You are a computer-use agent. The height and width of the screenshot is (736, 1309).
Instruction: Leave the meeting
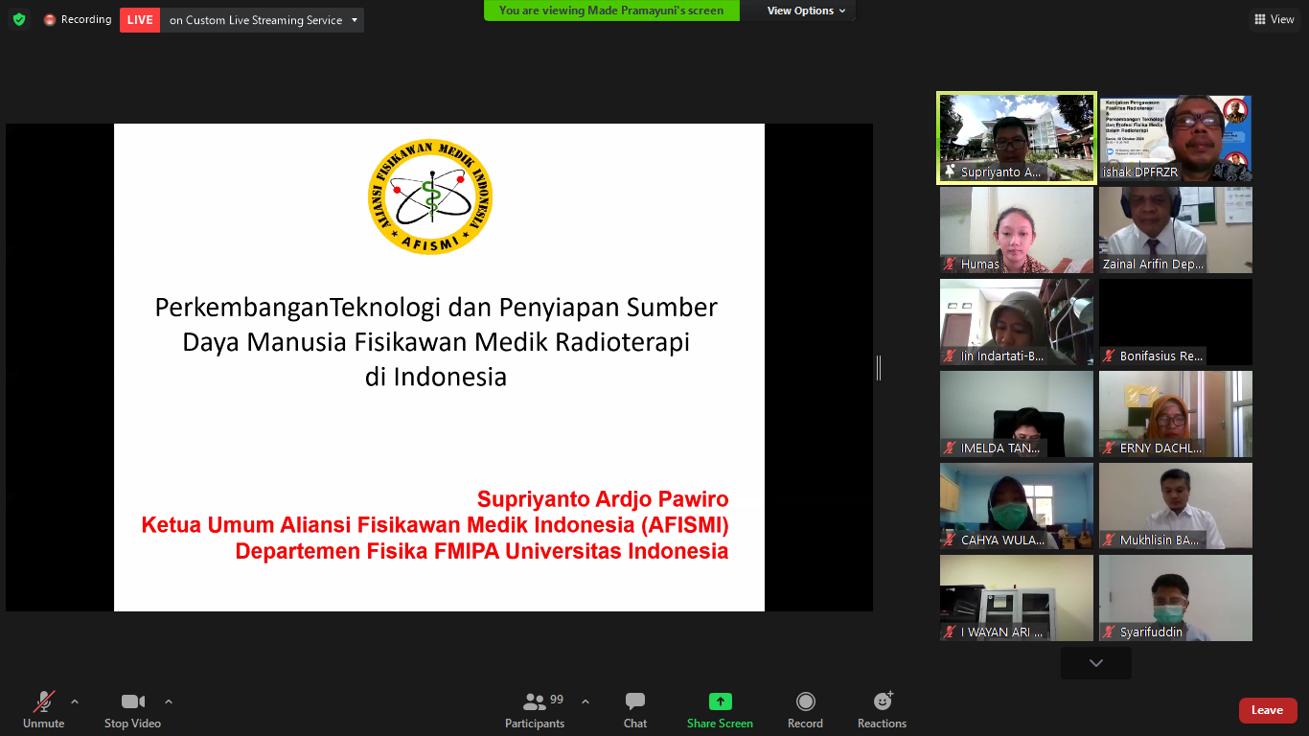(x=1268, y=710)
